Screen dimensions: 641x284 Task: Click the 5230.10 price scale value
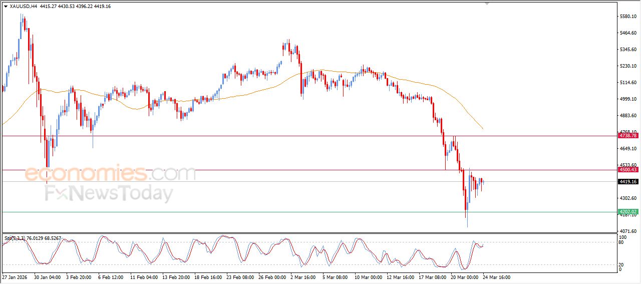pyautogui.click(x=627, y=66)
